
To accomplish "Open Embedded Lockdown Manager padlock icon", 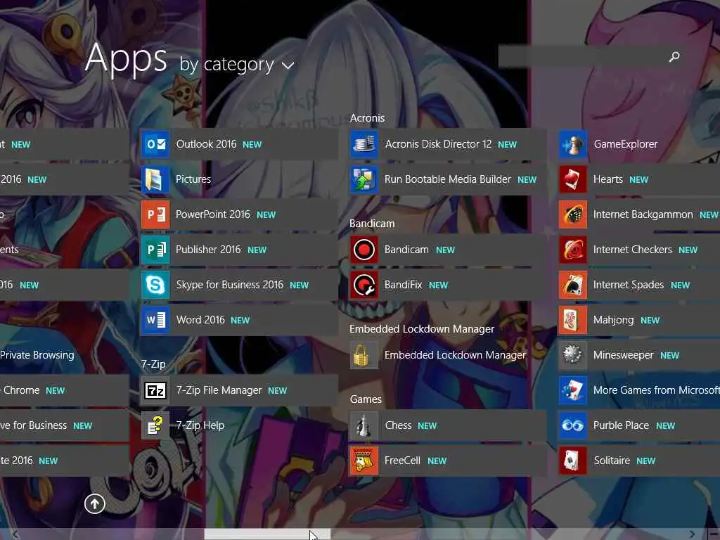I will pyautogui.click(x=364, y=355).
